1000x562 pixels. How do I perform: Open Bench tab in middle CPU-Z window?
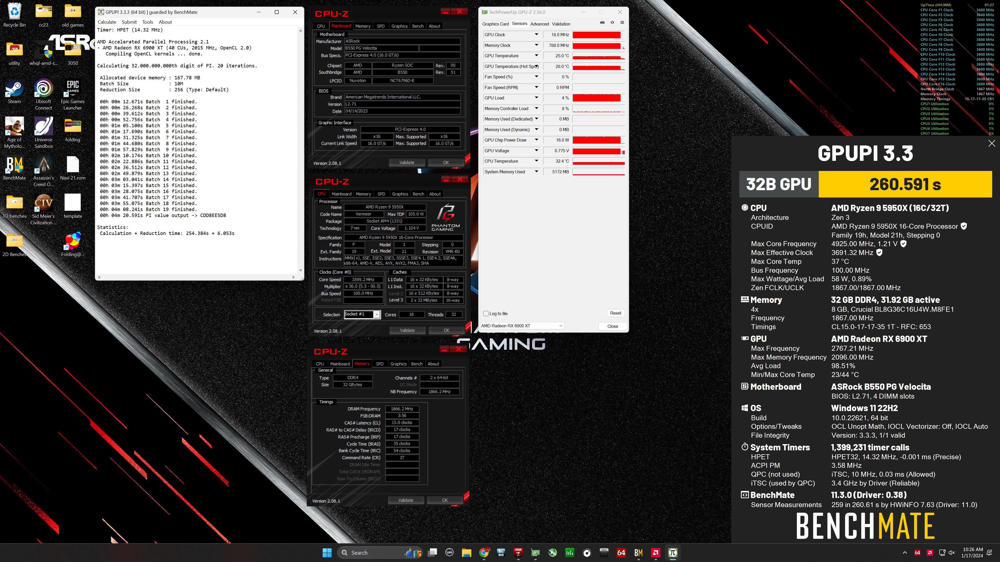tap(418, 194)
